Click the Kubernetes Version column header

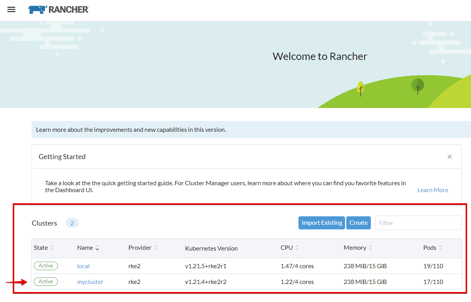pos(211,248)
